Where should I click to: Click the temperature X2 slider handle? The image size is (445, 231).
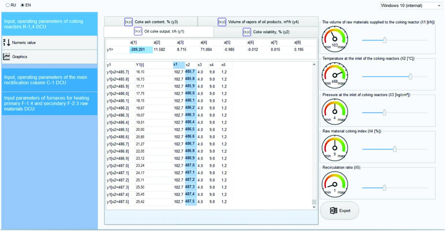click(410, 76)
